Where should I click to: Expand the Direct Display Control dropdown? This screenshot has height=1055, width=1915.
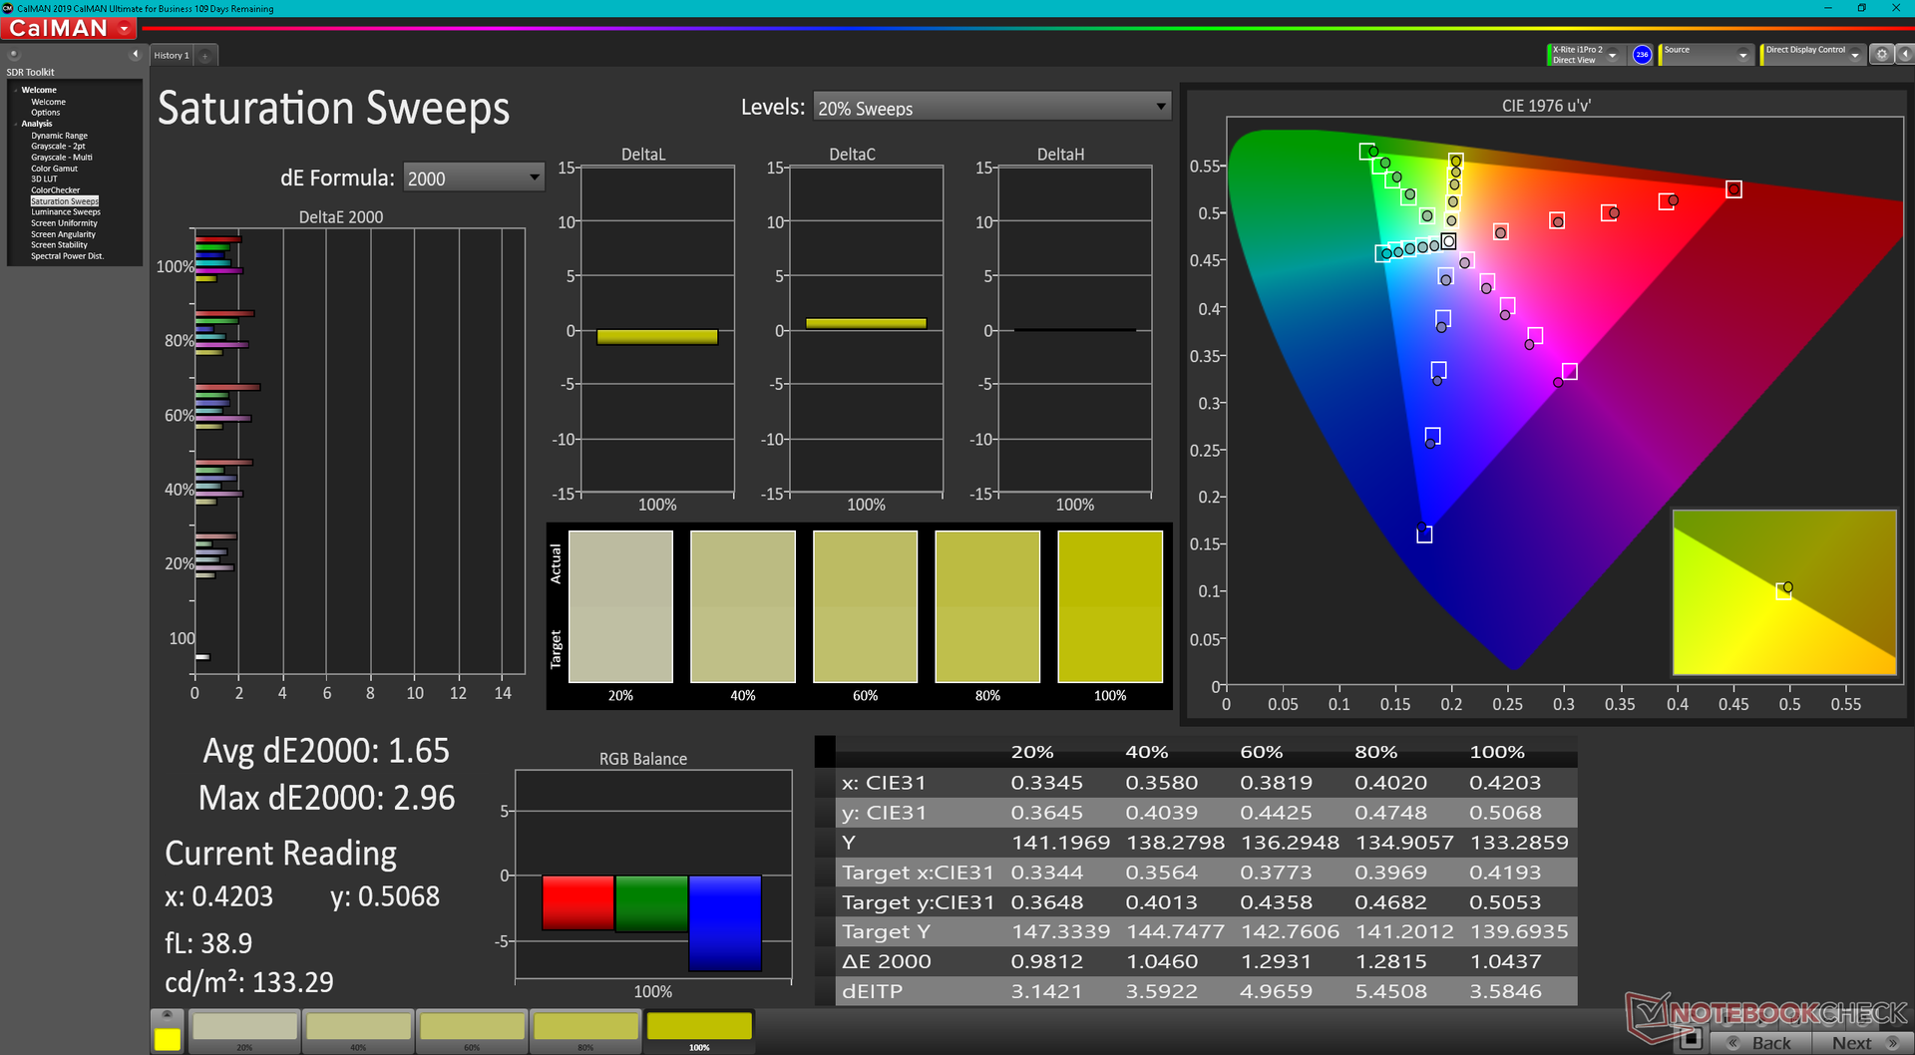point(1854,56)
